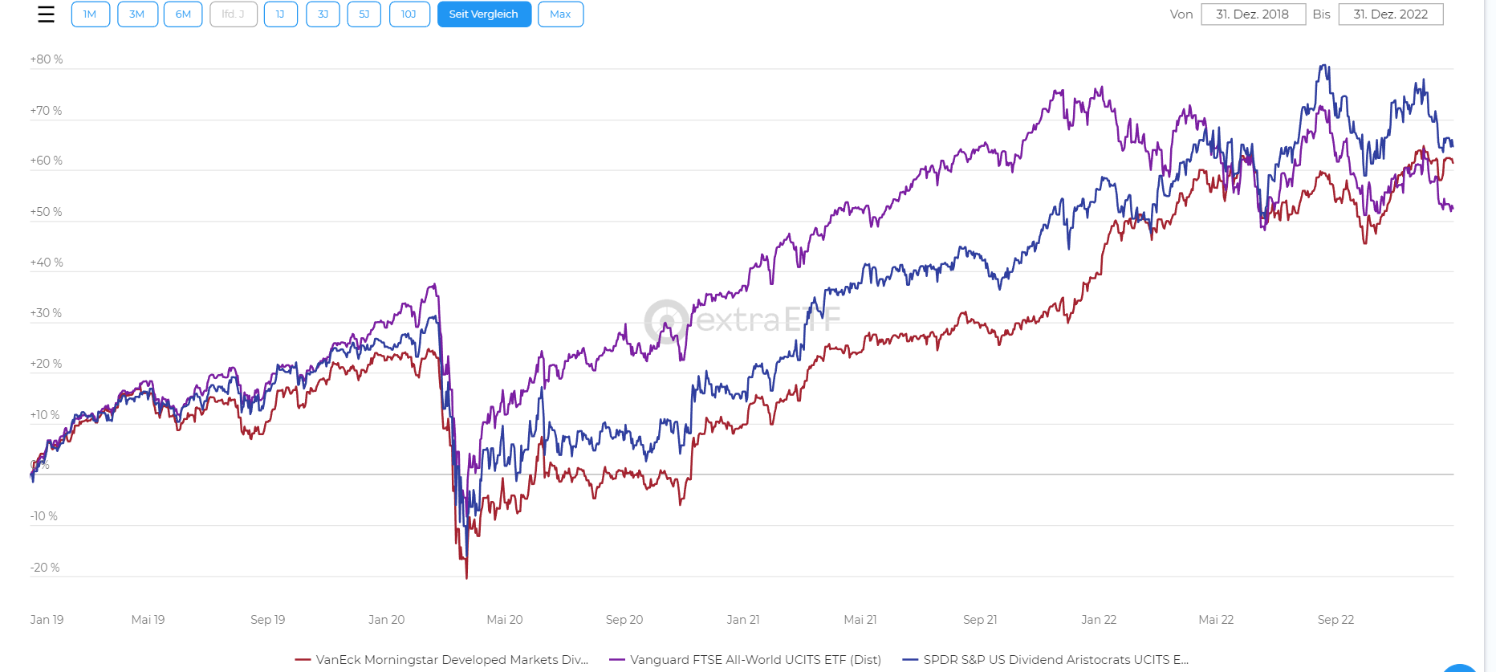Click the Von start date field

tap(1253, 14)
